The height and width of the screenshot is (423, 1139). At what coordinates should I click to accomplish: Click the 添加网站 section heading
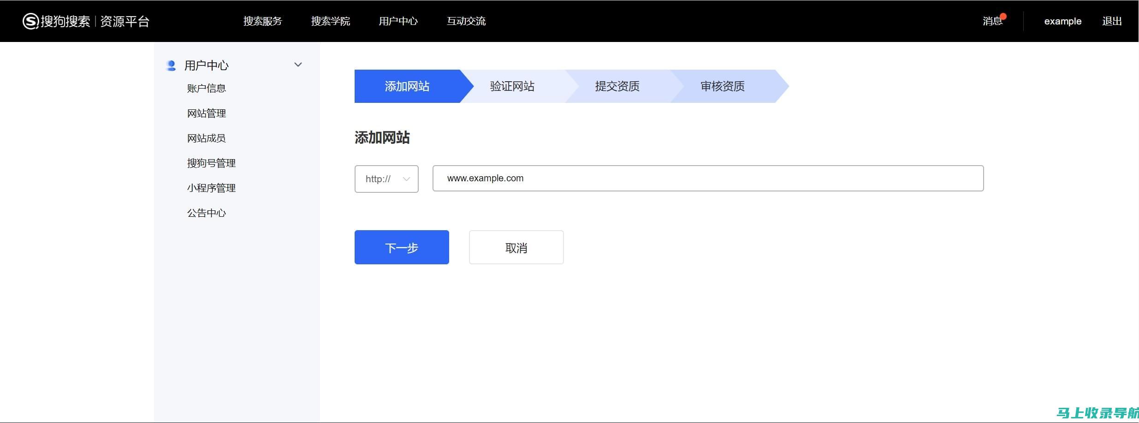[x=382, y=137]
